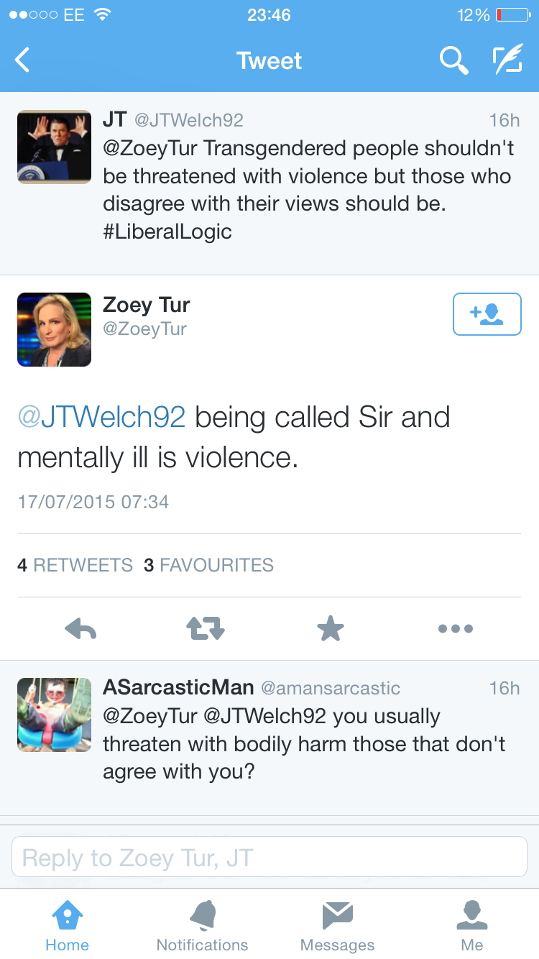Viewport: 539px width, 959px height.
Task: Open the #LiberalLogic hashtag
Action: (x=167, y=231)
